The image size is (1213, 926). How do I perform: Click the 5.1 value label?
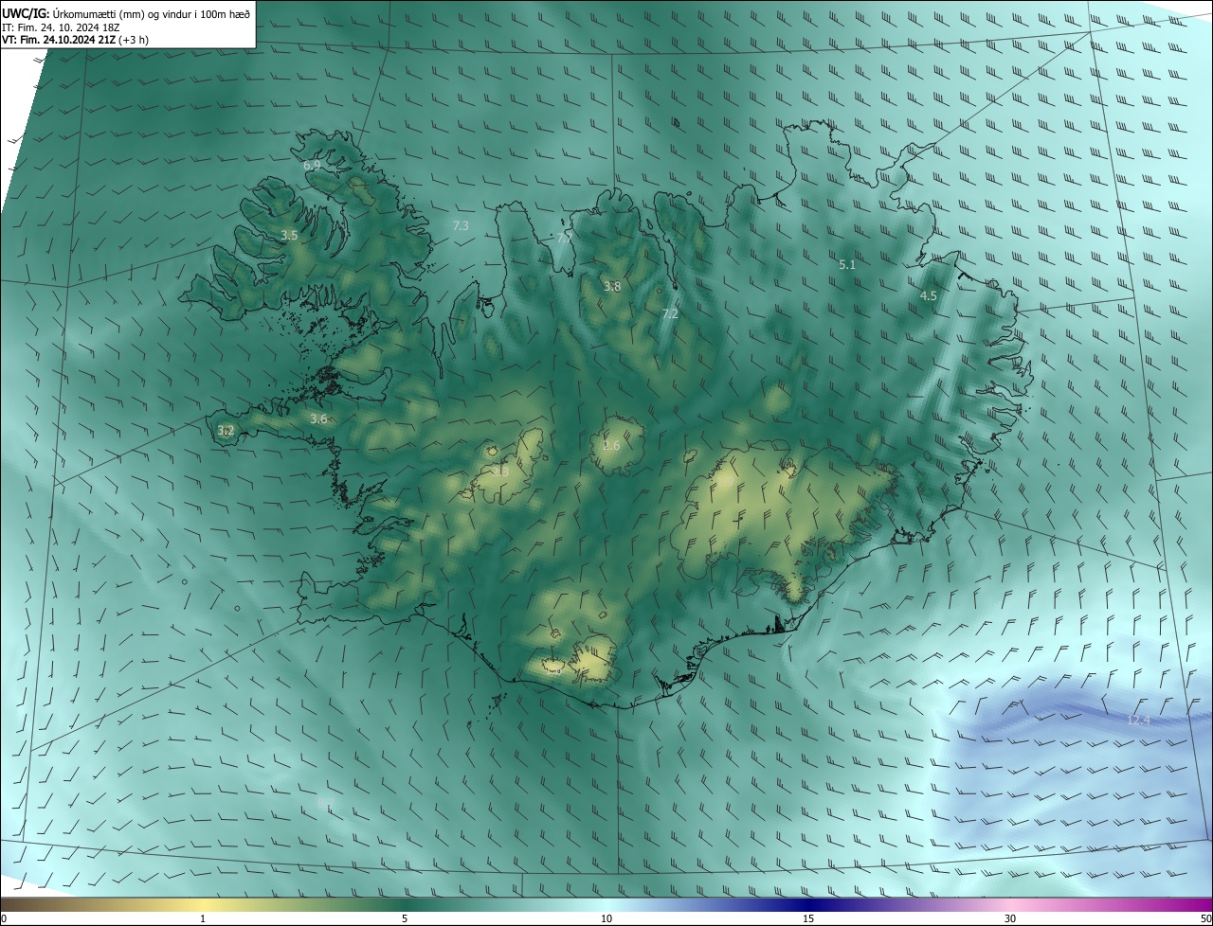(847, 265)
